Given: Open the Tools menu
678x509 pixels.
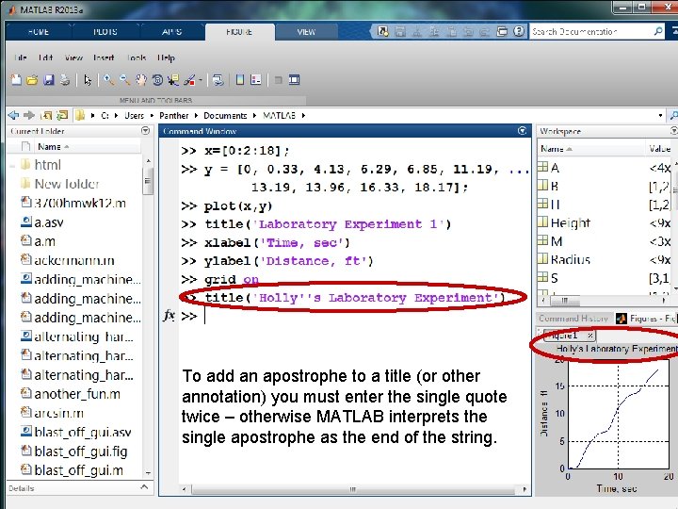Looking at the screenshot, I should point(137,57).
